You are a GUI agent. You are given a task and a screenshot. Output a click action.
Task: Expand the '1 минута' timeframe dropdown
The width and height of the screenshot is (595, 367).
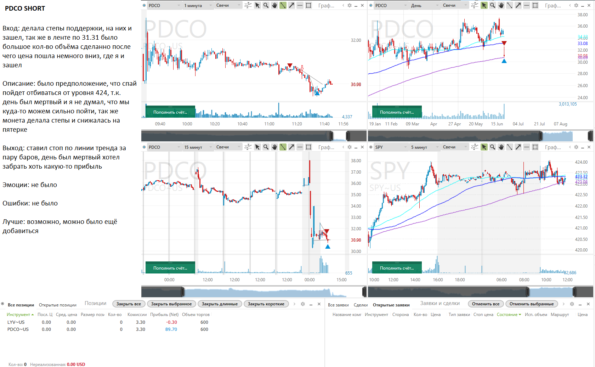[x=198, y=5]
